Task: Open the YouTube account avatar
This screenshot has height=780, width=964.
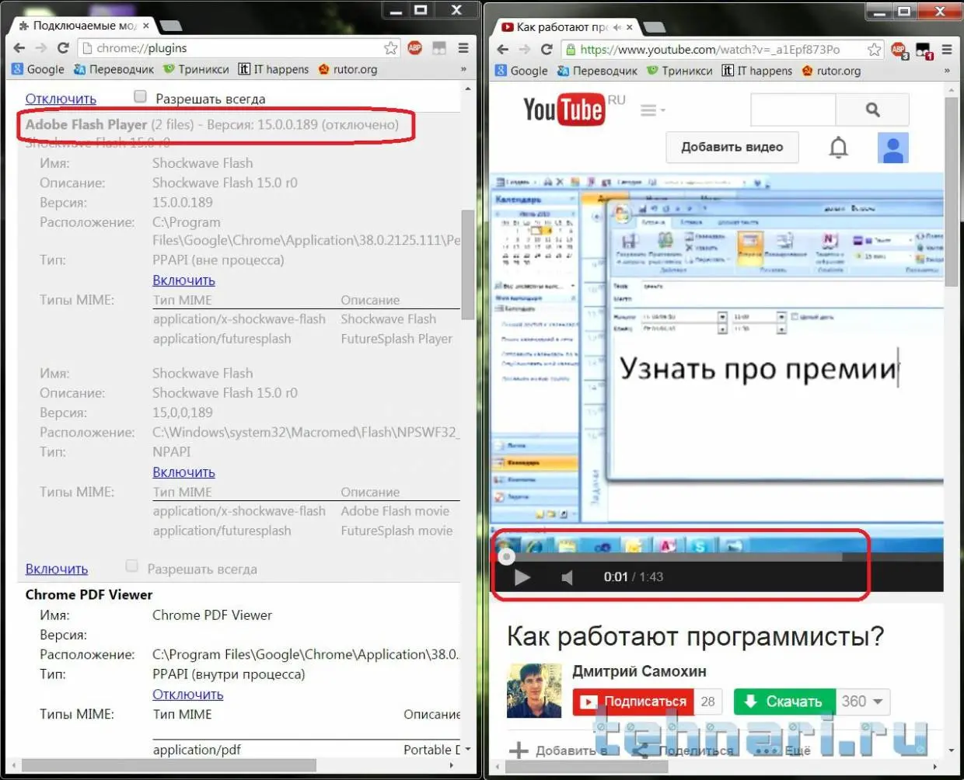Action: pos(893,148)
